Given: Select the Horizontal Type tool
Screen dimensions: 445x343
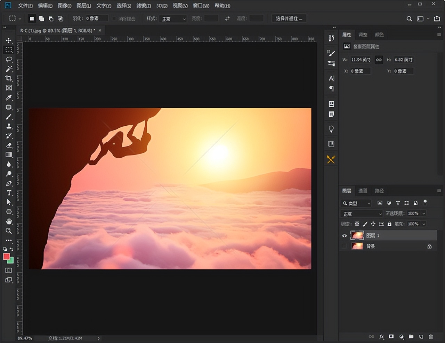Looking at the screenshot, I should (x=9, y=193).
